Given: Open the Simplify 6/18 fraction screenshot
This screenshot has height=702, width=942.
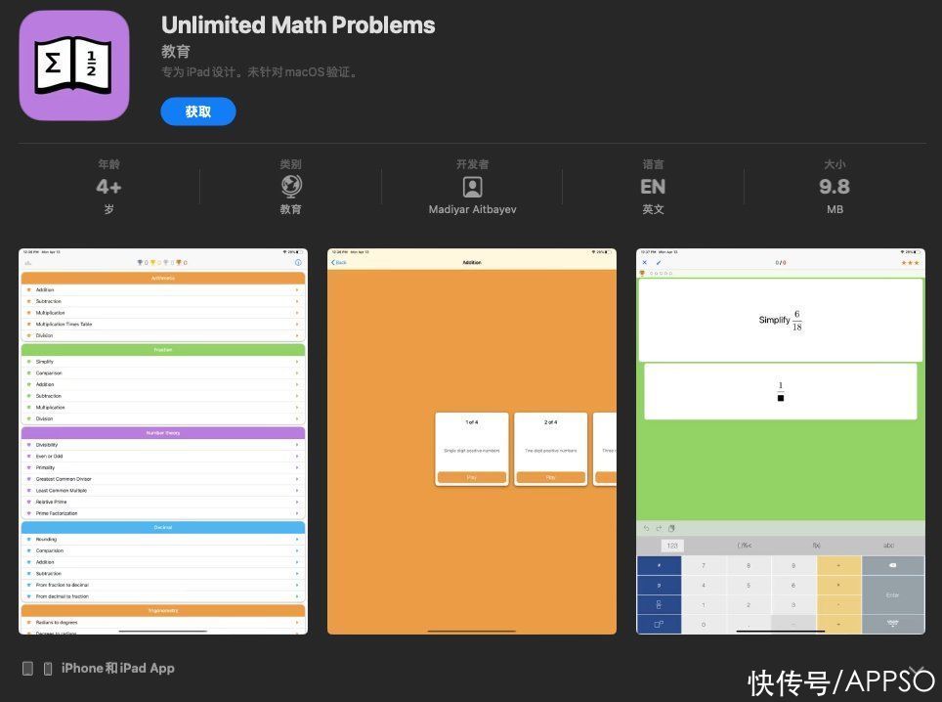Looking at the screenshot, I should click(x=781, y=441).
